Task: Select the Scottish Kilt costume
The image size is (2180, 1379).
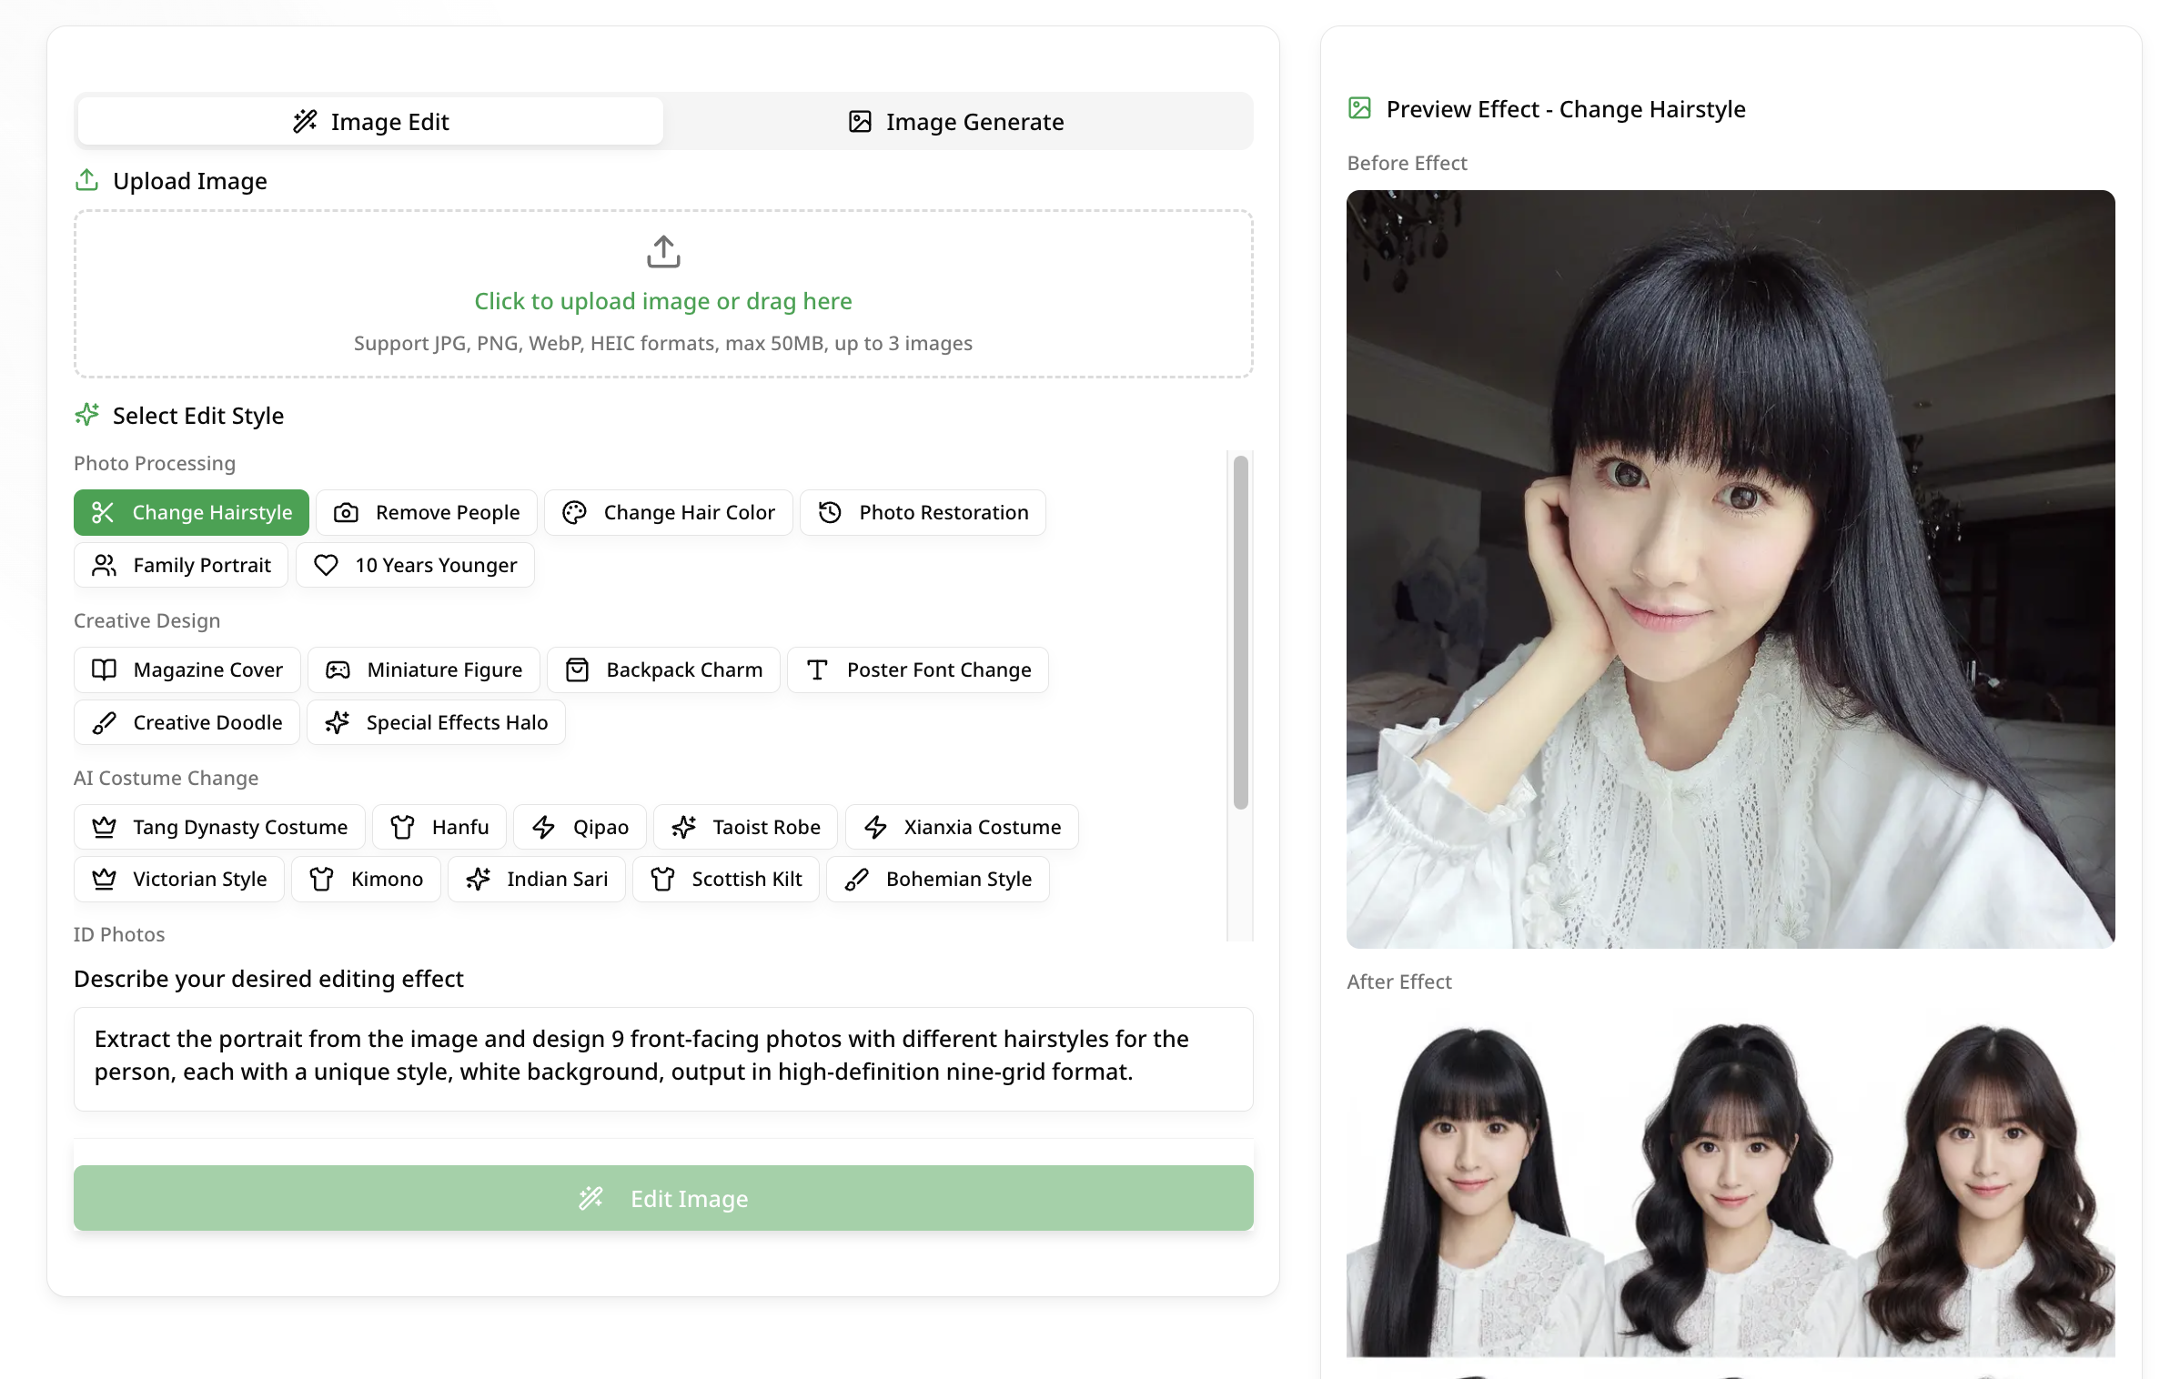Action: point(725,879)
